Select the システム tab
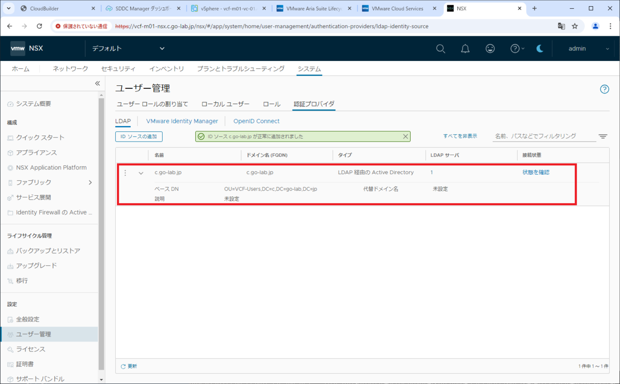This screenshot has width=620, height=384. (309, 69)
